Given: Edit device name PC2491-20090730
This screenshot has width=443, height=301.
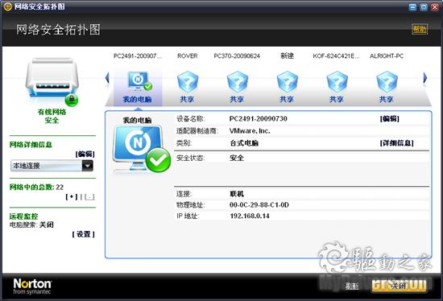Looking at the screenshot, I should 389,118.
